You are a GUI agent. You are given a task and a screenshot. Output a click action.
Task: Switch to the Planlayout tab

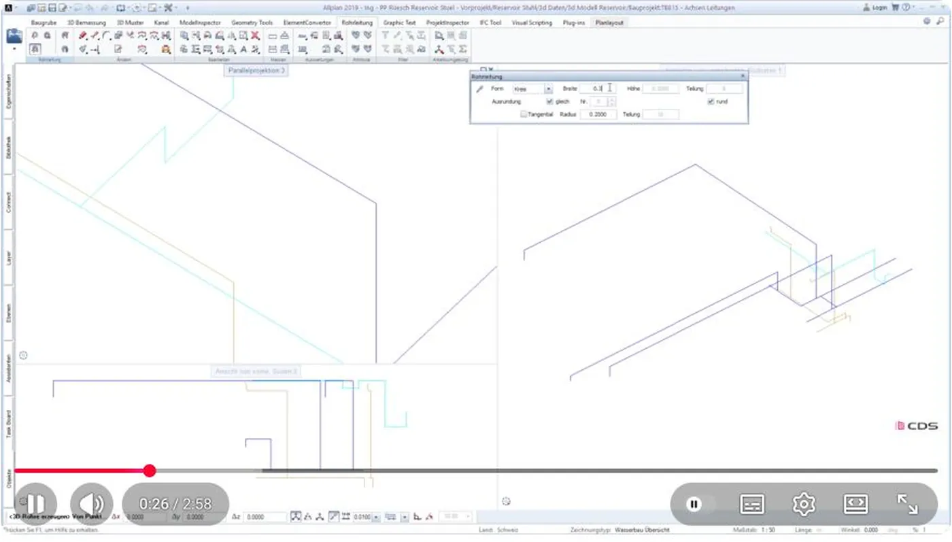click(x=609, y=22)
